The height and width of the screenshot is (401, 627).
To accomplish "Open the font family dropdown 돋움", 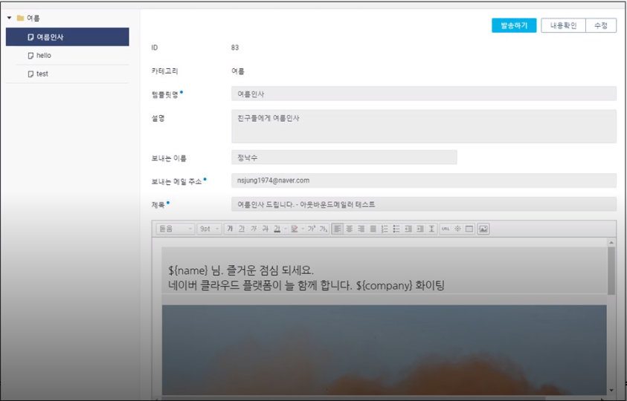I will point(176,229).
